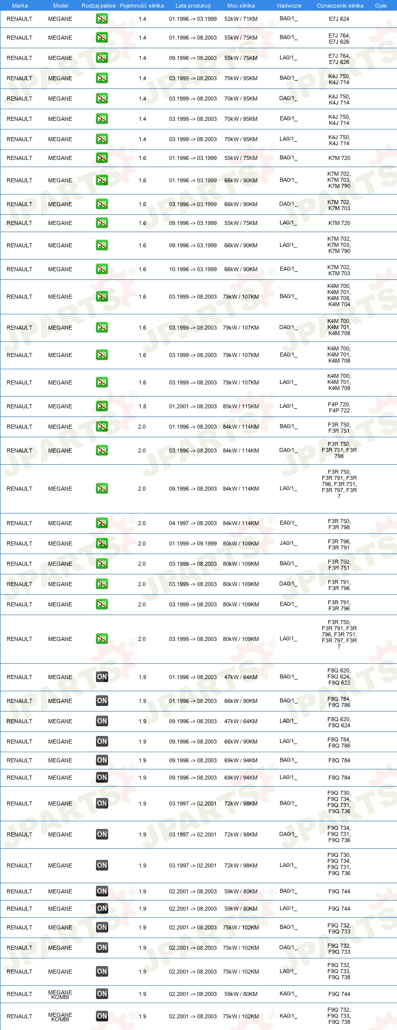Viewport: 397px width, 1030px height.
Task: Click the Nadwozie column header
Action: click(x=289, y=6)
